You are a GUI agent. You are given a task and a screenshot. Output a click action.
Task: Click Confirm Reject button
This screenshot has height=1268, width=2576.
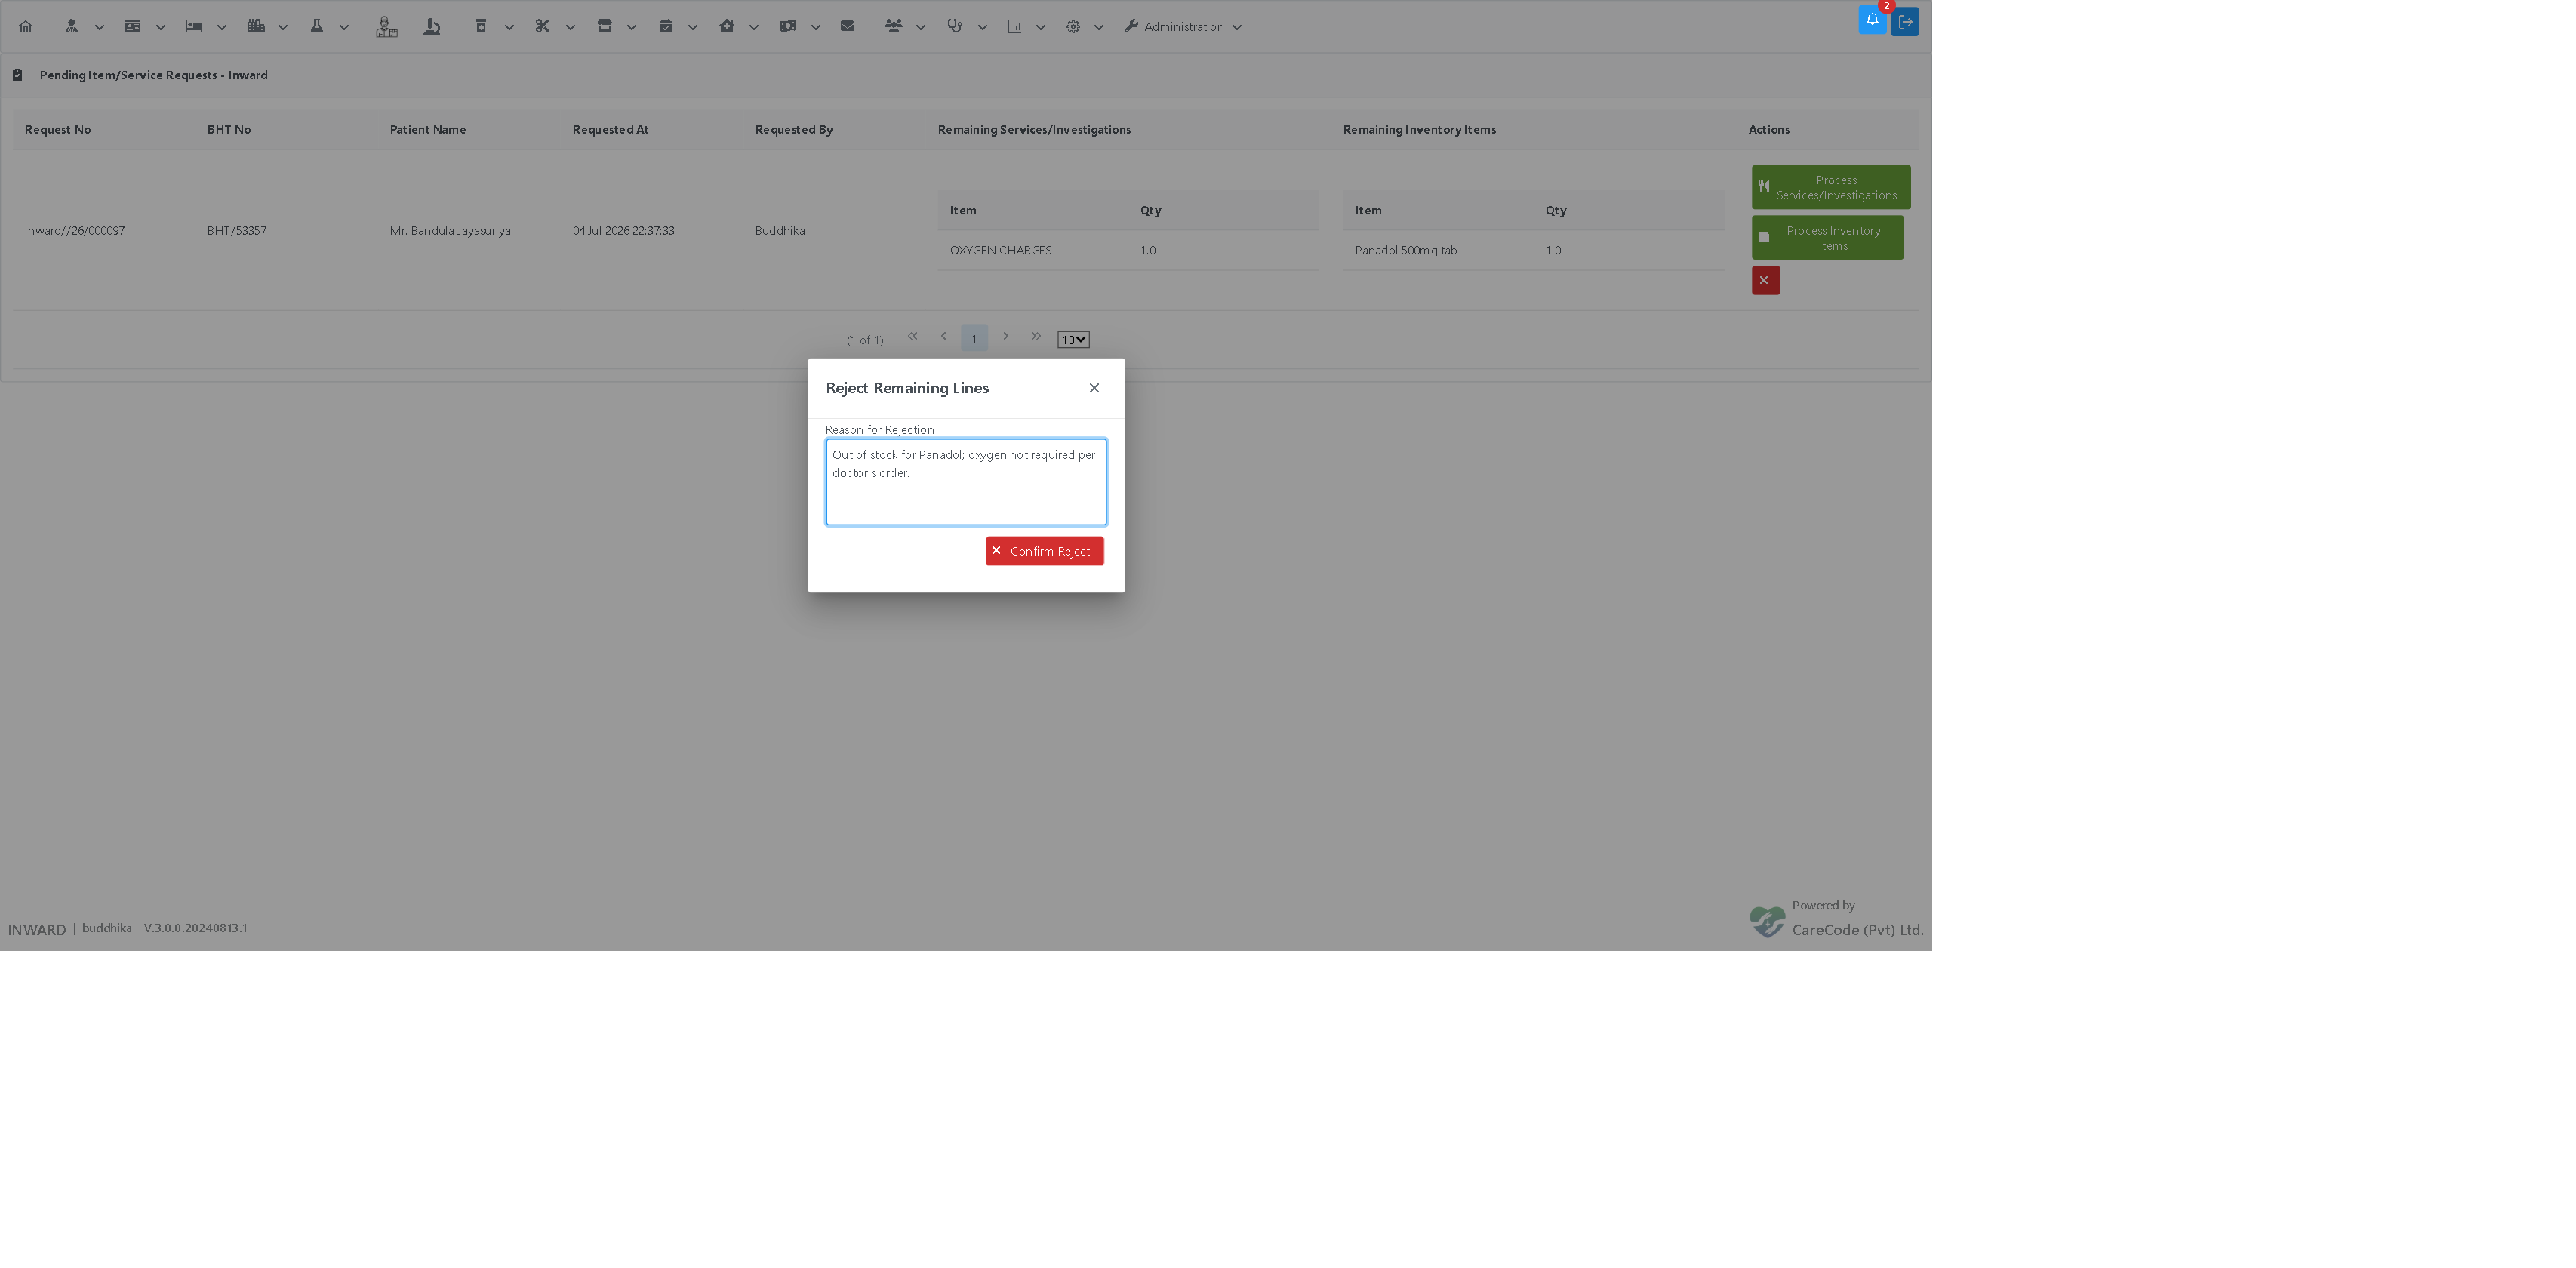coord(1044,551)
